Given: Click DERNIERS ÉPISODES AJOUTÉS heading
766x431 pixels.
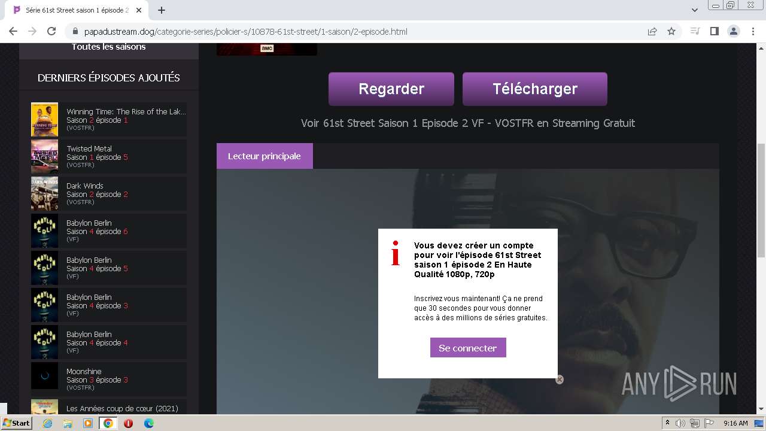Looking at the screenshot, I should coord(108,78).
